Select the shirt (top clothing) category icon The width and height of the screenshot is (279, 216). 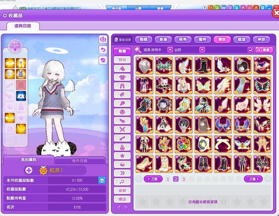tap(122, 77)
